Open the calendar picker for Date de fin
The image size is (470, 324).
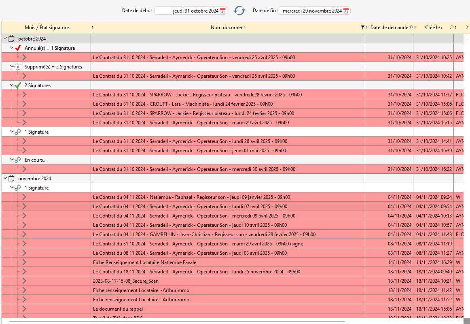[346, 11]
